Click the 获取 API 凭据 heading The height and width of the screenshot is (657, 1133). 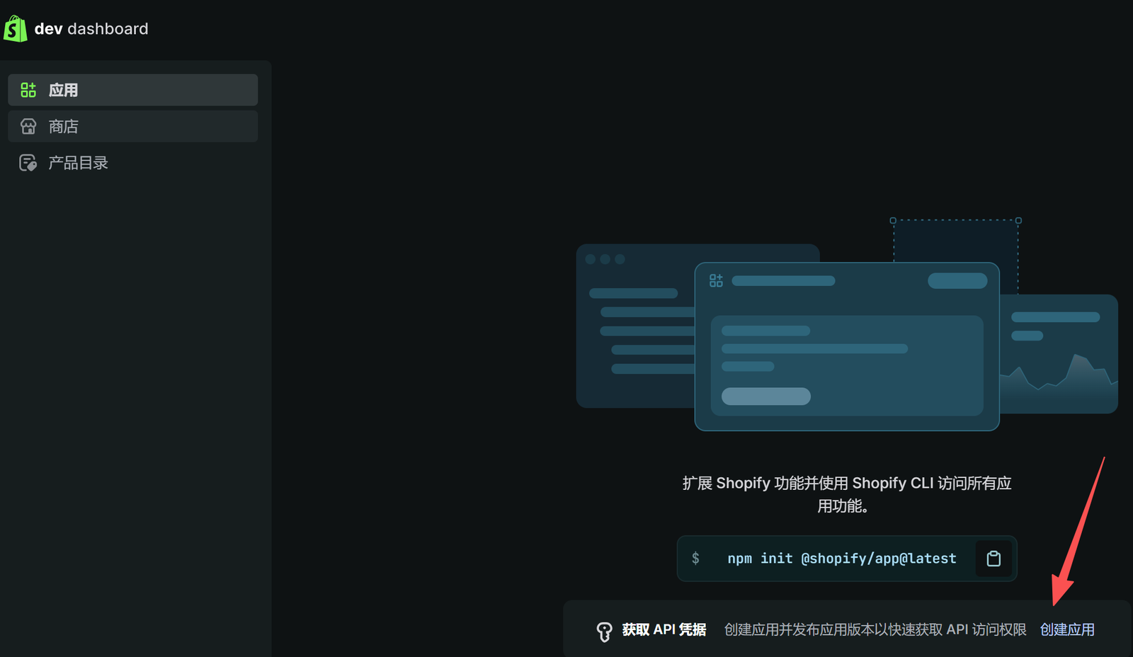click(664, 629)
